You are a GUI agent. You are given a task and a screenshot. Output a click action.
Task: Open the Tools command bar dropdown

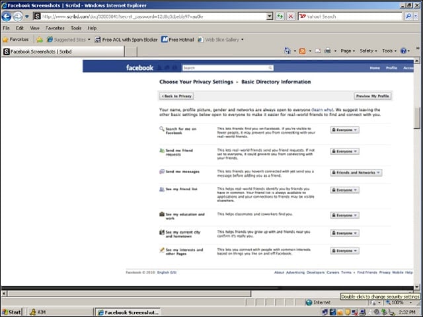pos(389,51)
